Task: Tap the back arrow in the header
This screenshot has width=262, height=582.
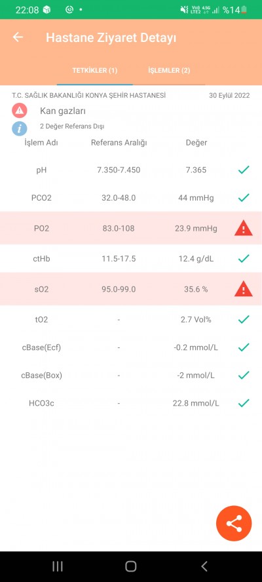Action: pos(18,37)
